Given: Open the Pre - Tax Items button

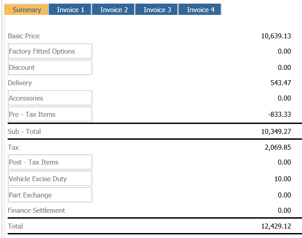Looking at the screenshot, I should coord(50,114).
